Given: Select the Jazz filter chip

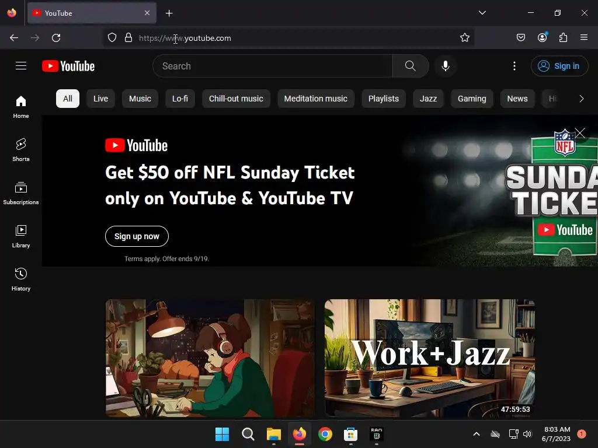Looking at the screenshot, I should [428, 99].
